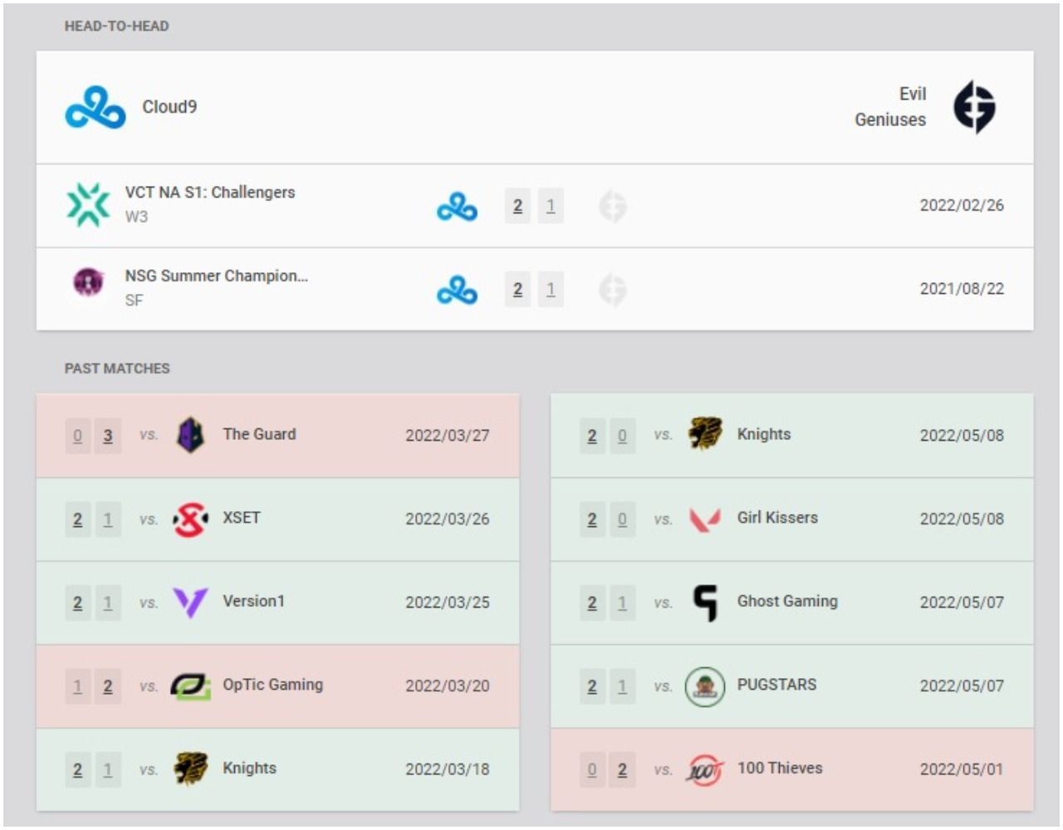Select the 0 score in The Guard match
This screenshot has width=1063, height=830.
click(x=77, y=433)
